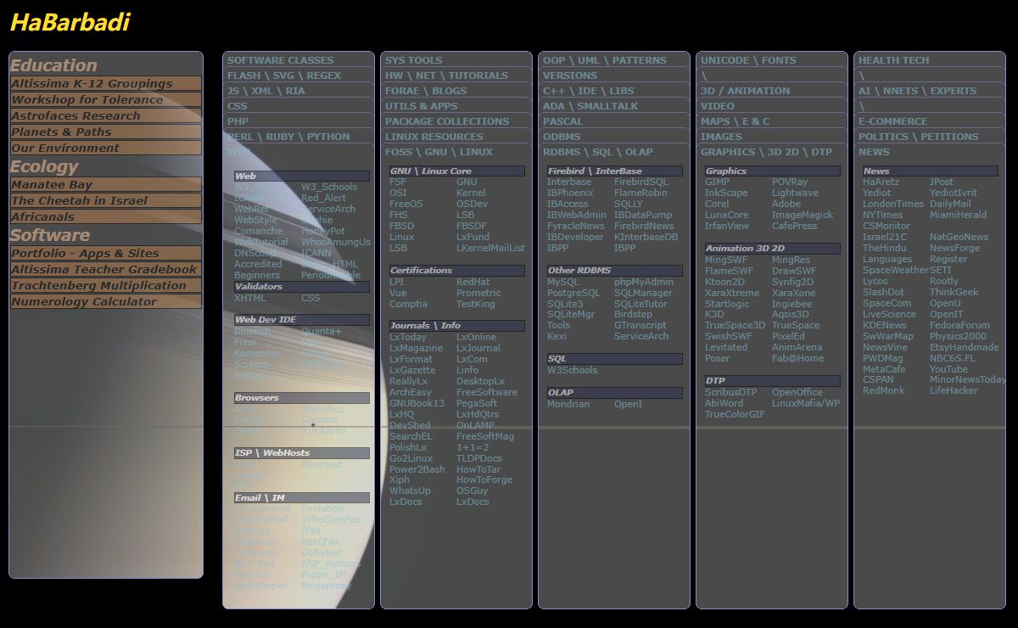Viewport: 1018px width, 628px height.
Task: Open the LKernelMailList link
Action: (x=490, y=248)
